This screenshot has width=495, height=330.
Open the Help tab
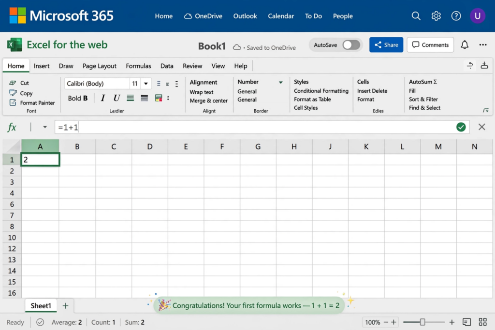tap(241, 66)
